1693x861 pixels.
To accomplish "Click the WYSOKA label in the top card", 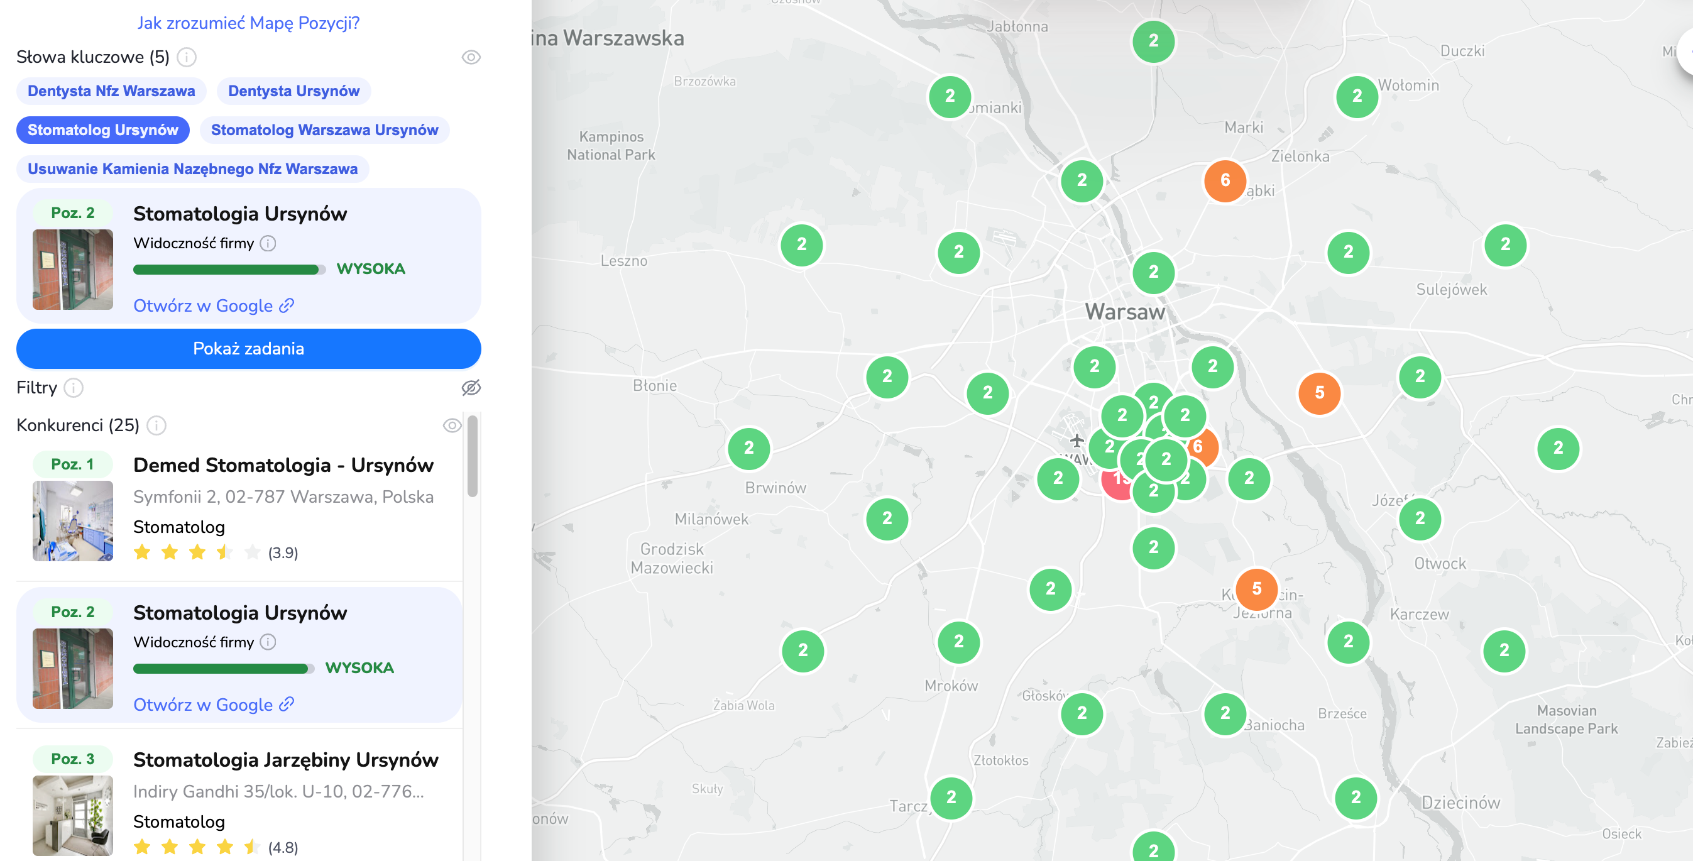I will coord(371,269).
